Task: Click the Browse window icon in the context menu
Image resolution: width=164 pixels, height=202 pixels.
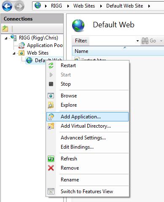Action: (x=51, y=96)
